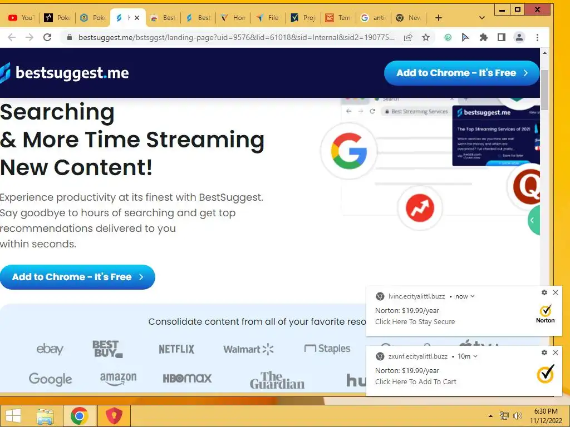Close the zxunf.ecityalittl.buzz notification

(556, 352)
